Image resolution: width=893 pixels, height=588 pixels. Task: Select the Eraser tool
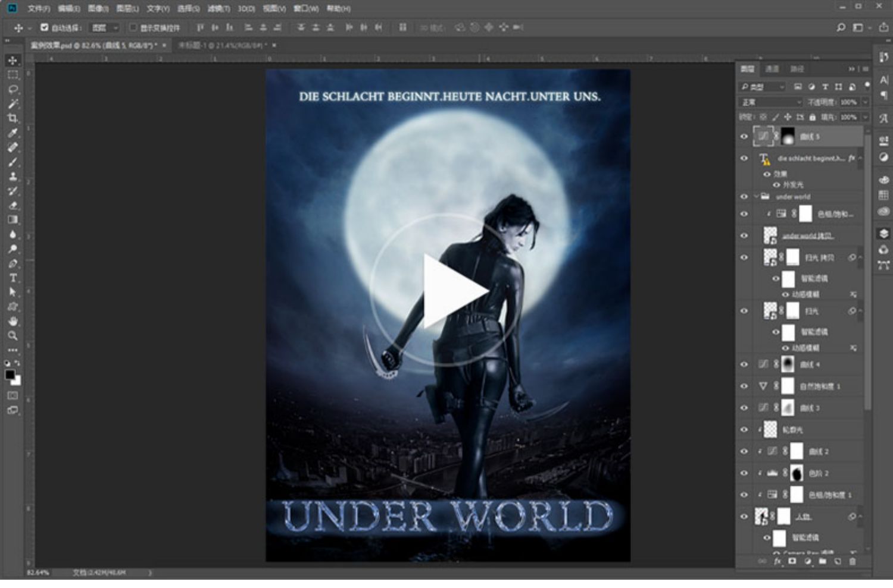(13, 205)
